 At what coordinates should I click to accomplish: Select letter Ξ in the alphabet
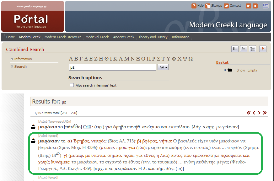click(x=138, y=59)
